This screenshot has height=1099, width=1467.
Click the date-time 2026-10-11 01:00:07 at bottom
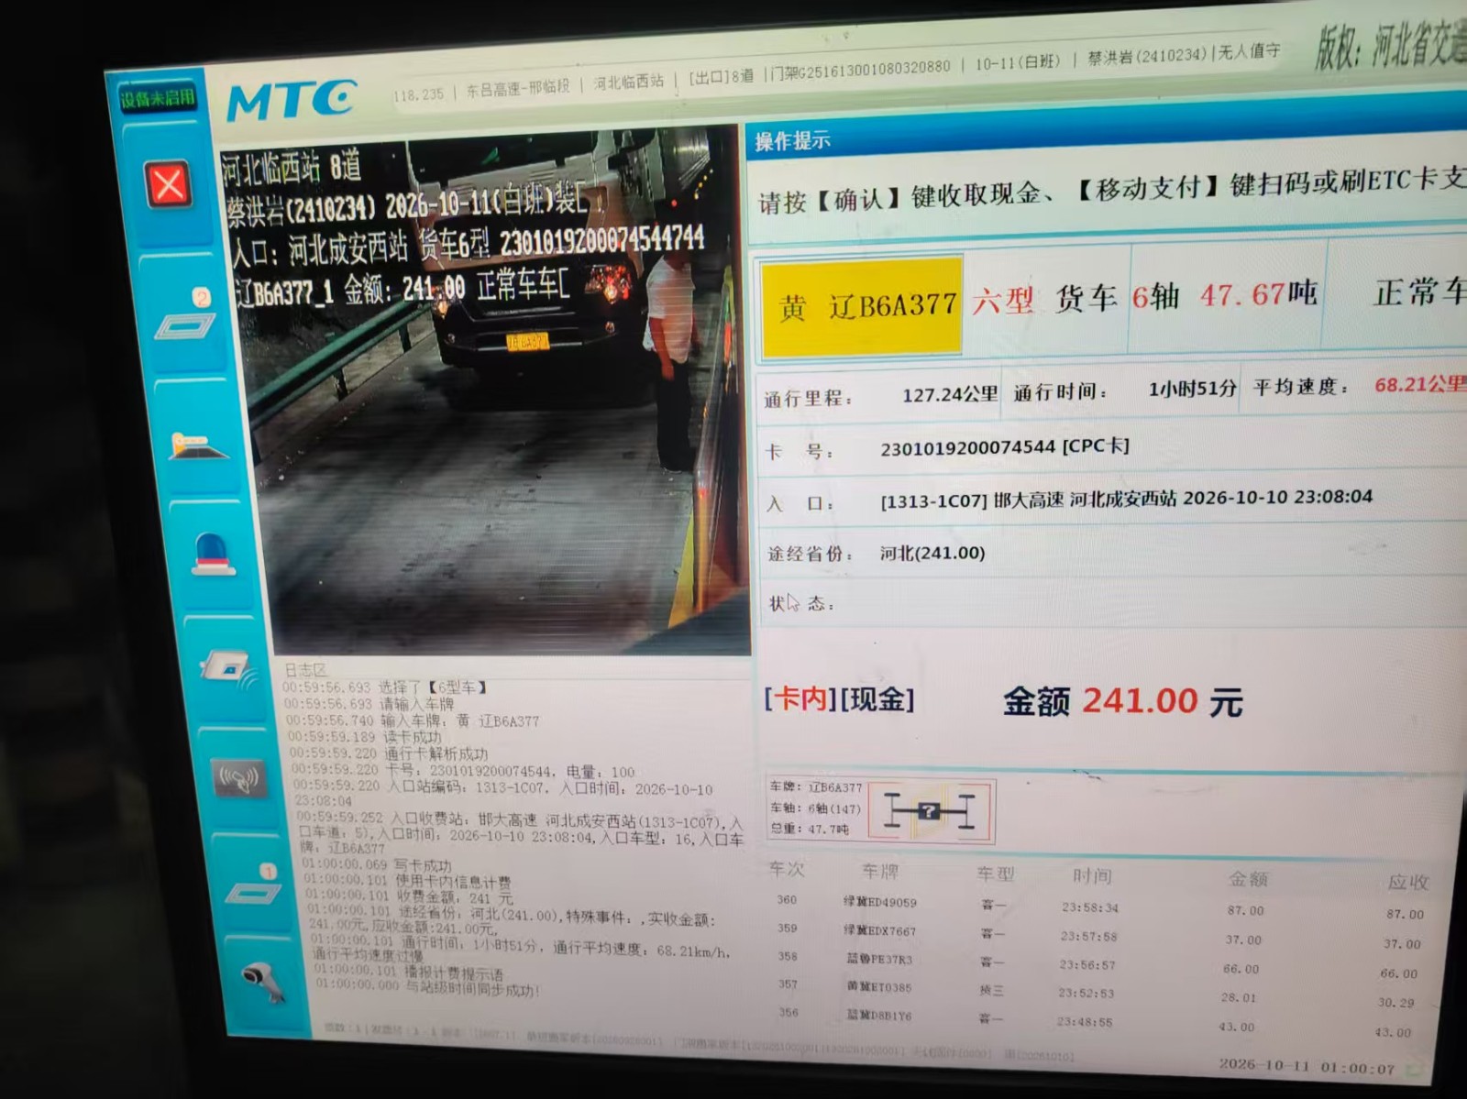pos(1307,1066)
